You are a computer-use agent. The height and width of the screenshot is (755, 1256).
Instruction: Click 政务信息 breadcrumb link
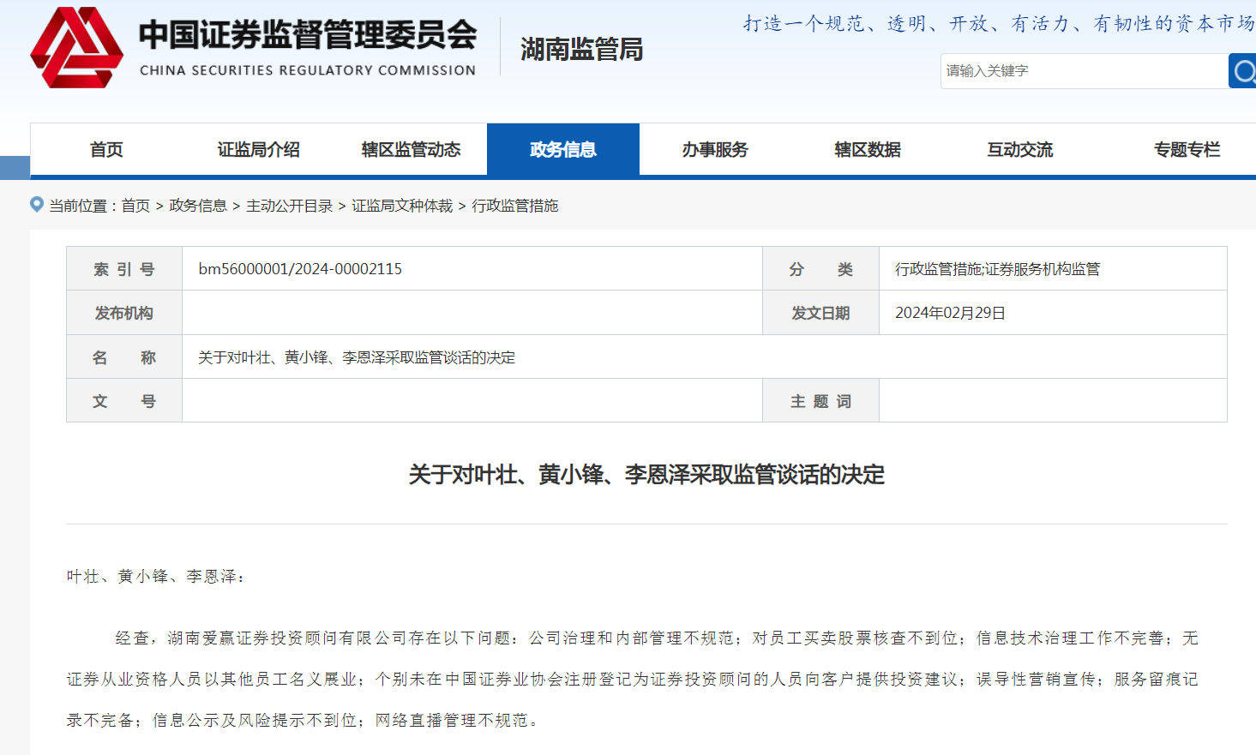198,206
